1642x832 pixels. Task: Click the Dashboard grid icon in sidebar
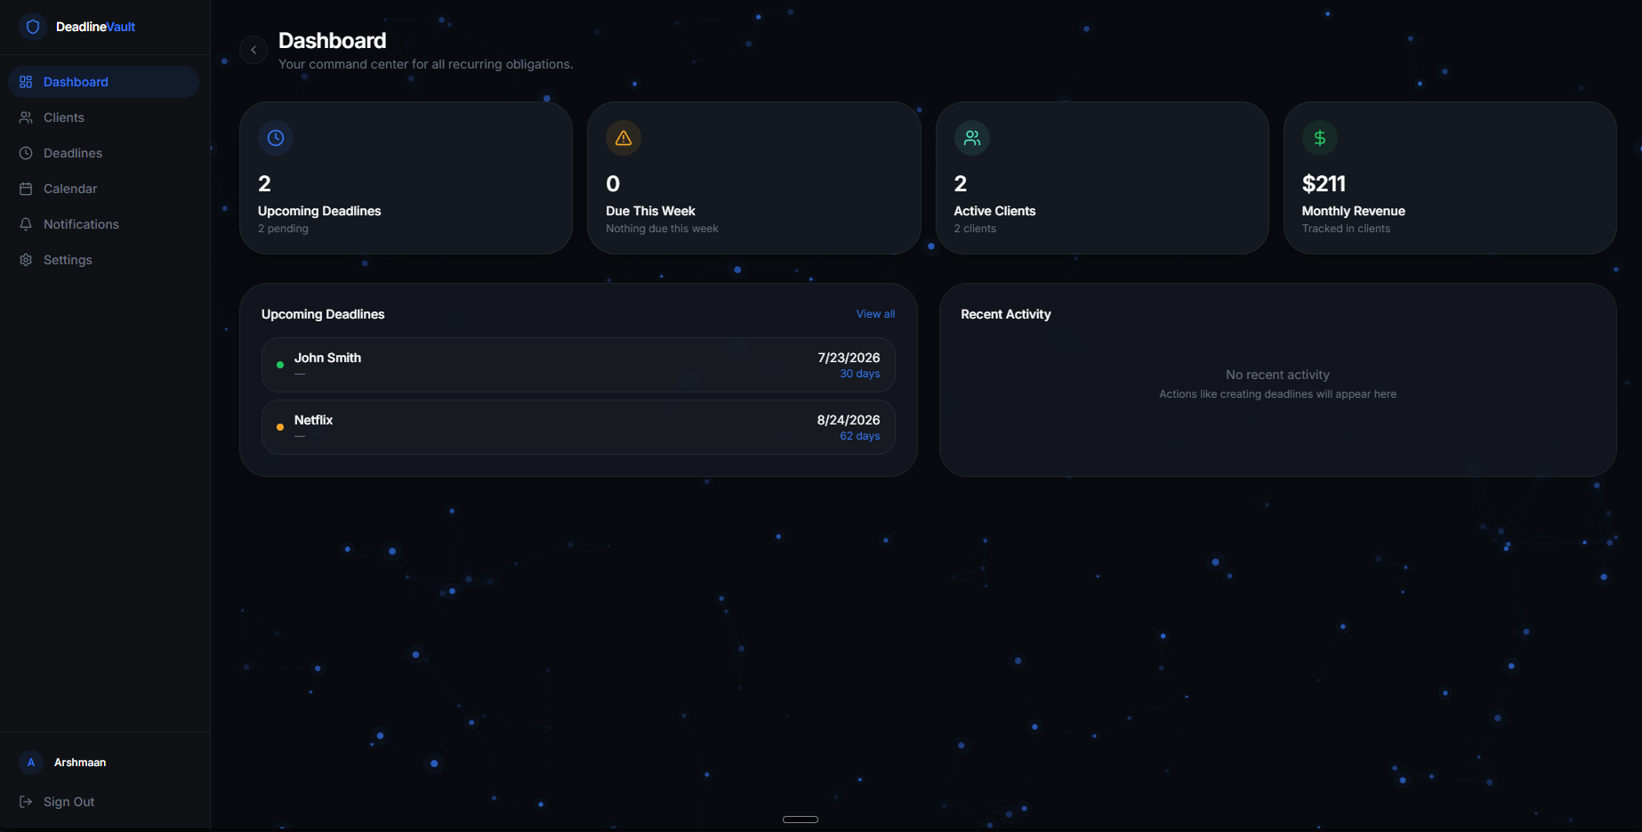(x=26, y=82)
